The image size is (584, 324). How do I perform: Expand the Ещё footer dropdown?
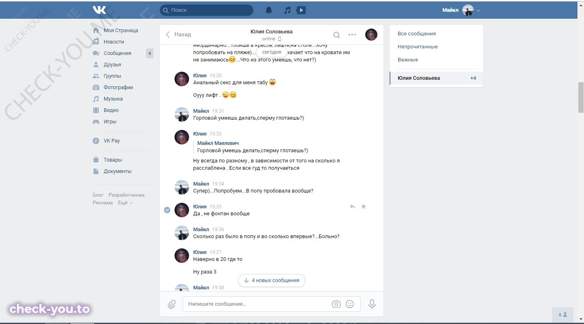pyautogui.click(x=125, y=203)
